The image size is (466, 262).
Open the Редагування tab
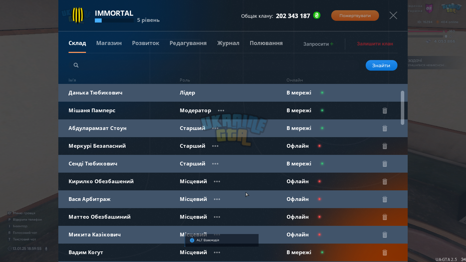pos(188,43)
